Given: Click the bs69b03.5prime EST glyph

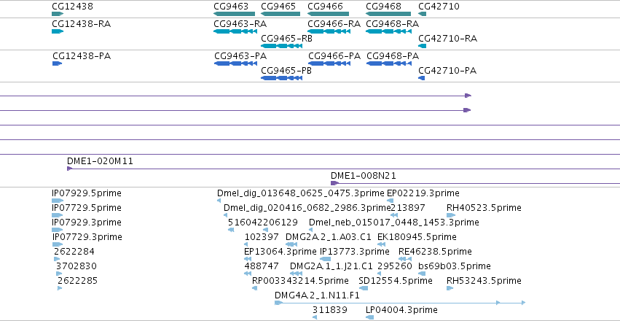Looking at the screenshot, I should click(x=422, y=274).
